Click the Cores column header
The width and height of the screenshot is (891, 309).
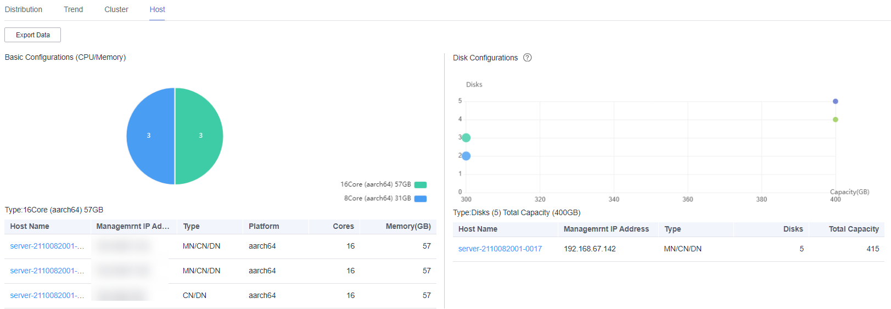(x=343, y=226)
